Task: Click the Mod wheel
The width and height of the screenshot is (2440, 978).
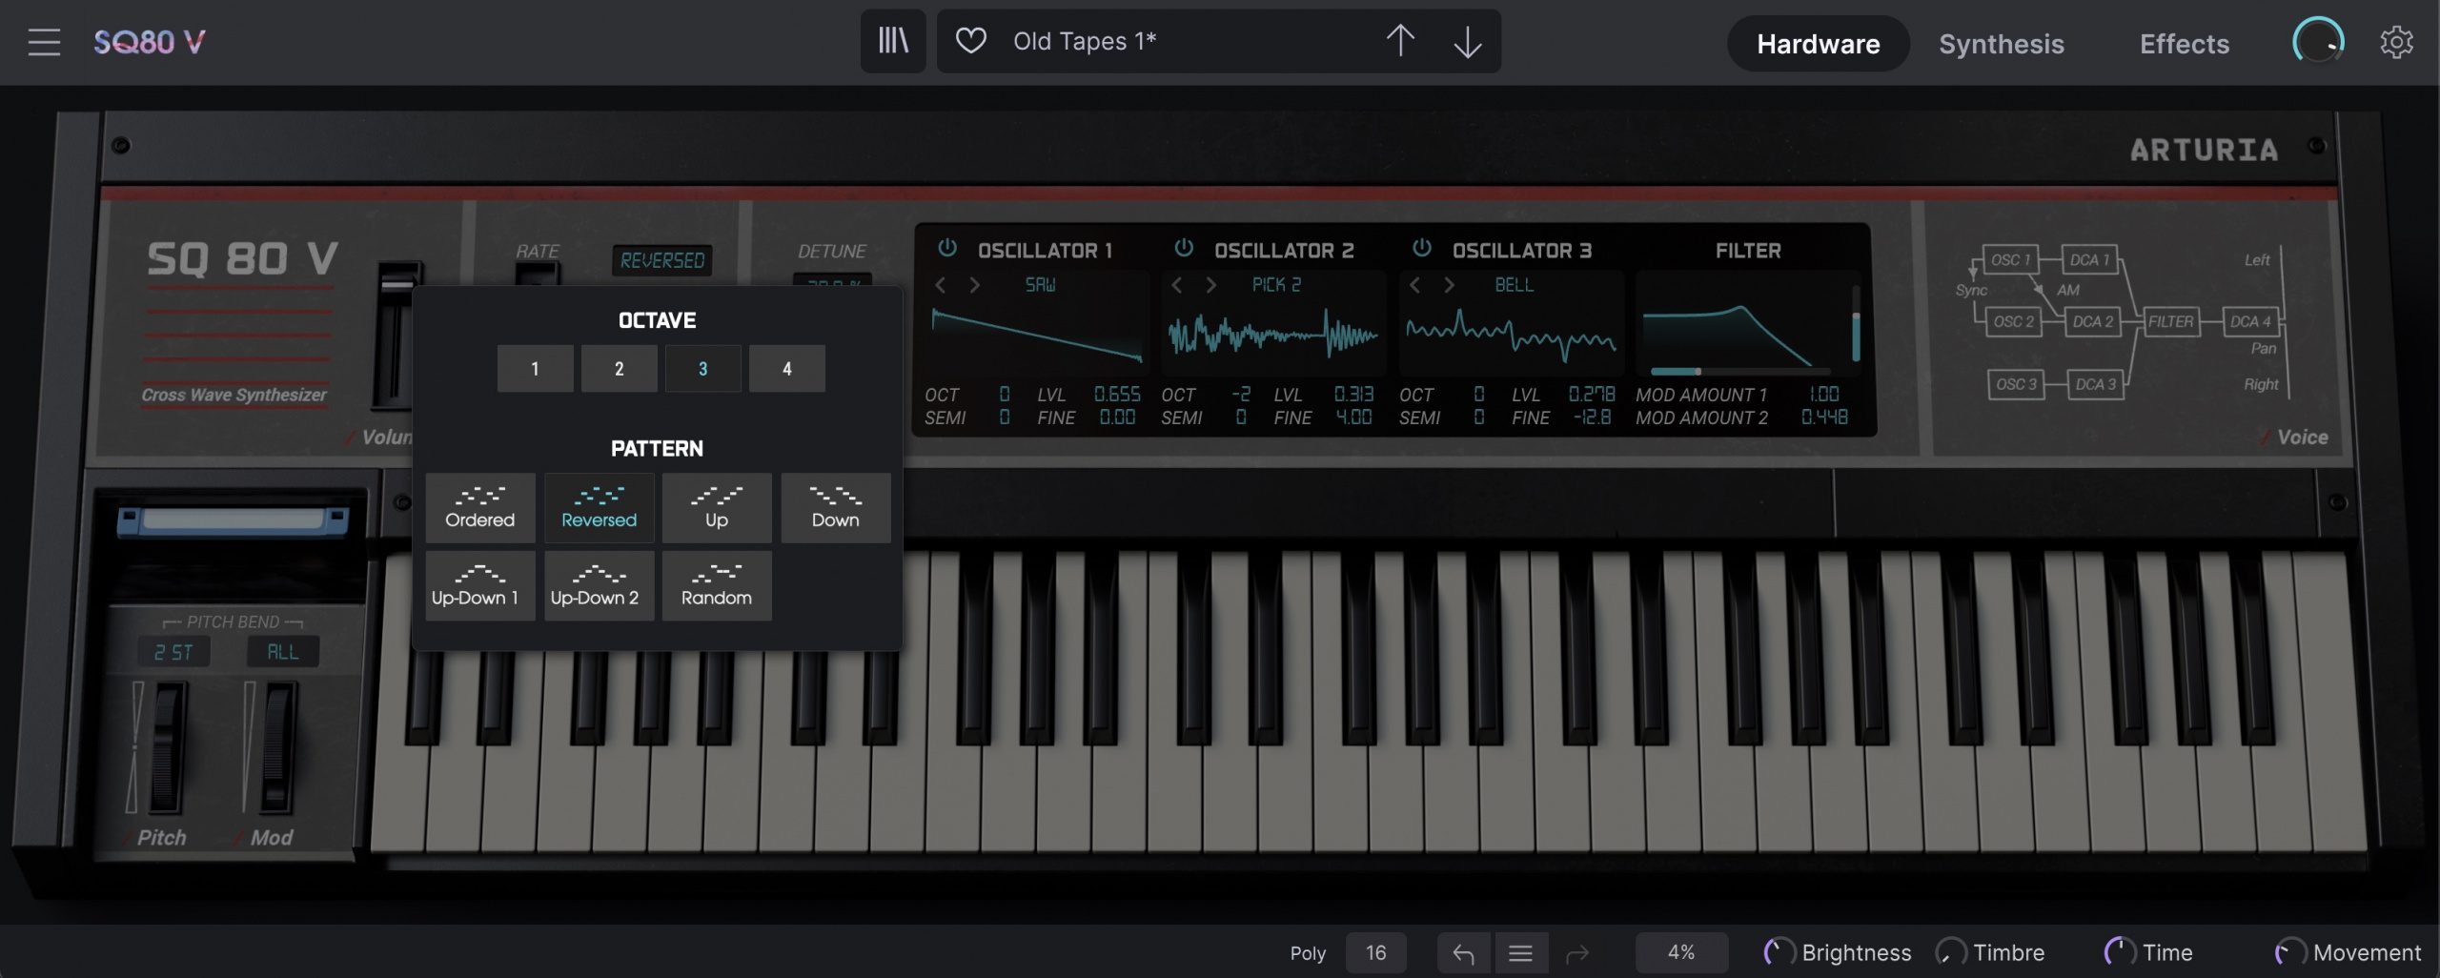Action: tap(277, 748)
